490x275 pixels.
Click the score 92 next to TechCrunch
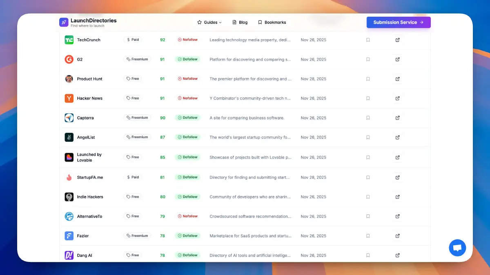pos(162,40)
